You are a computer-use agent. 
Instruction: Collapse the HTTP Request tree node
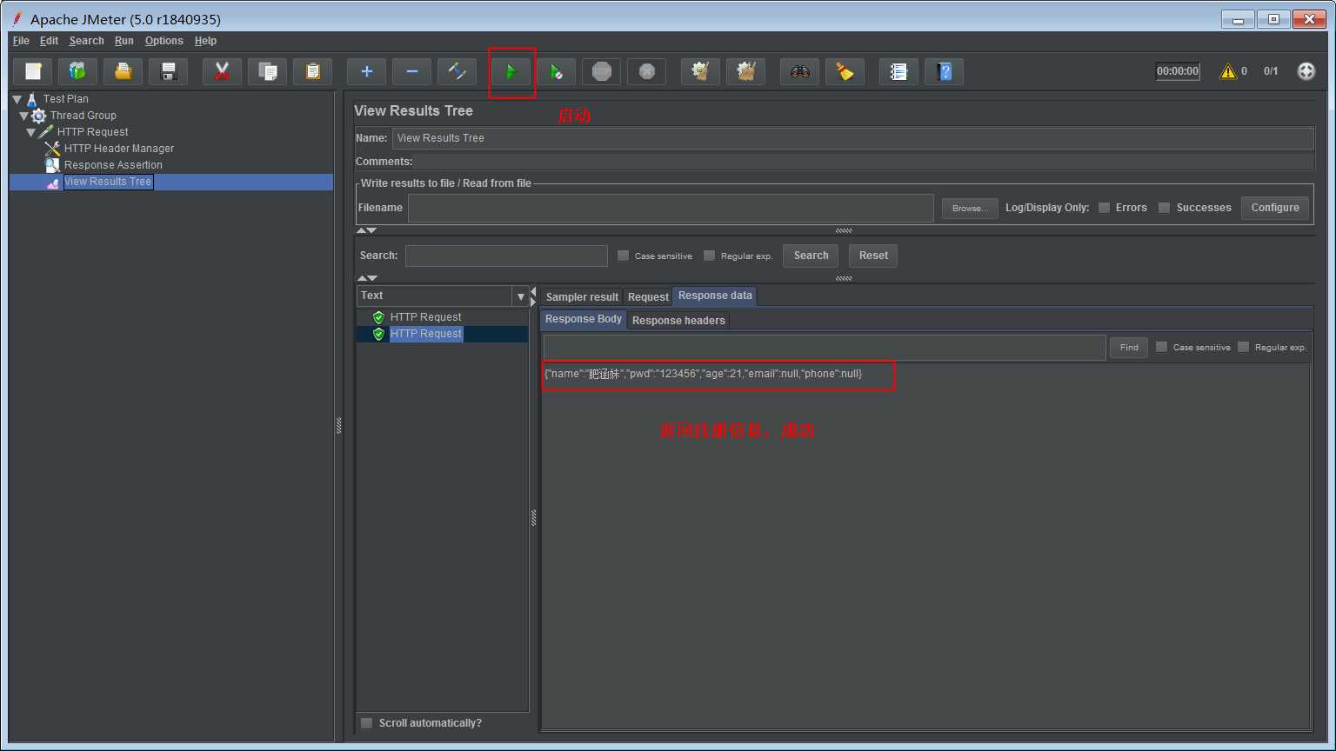click(x=31, y=132)
